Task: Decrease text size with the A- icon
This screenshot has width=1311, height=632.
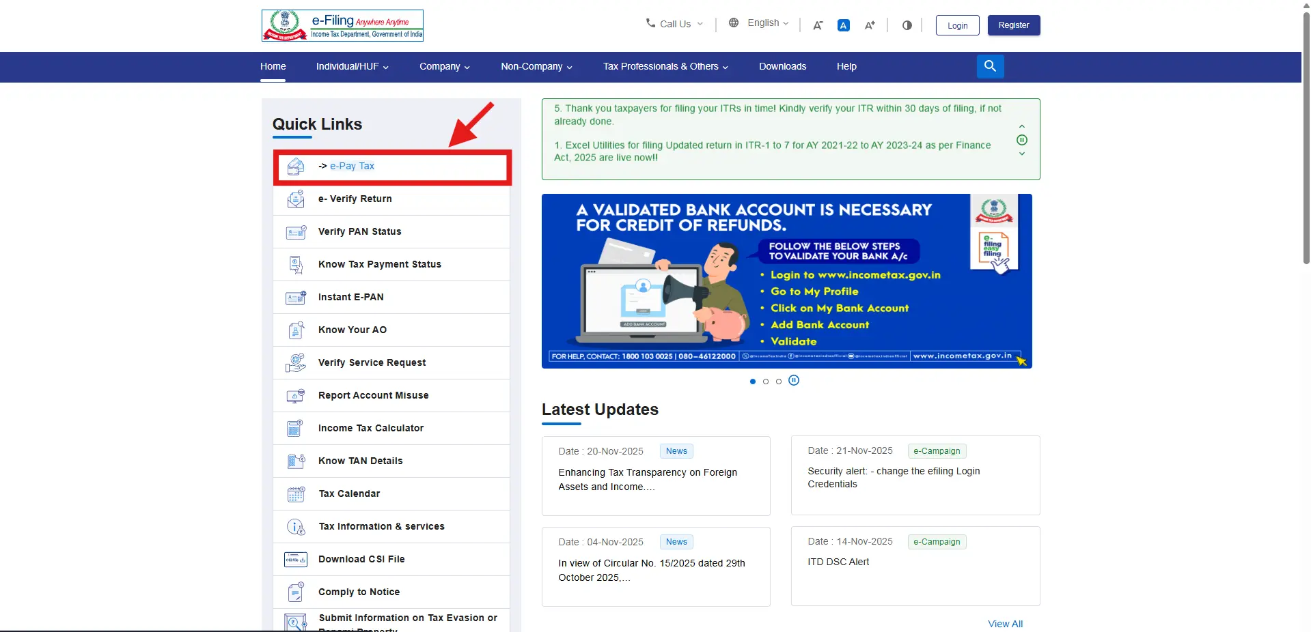Action: [817, 25]
